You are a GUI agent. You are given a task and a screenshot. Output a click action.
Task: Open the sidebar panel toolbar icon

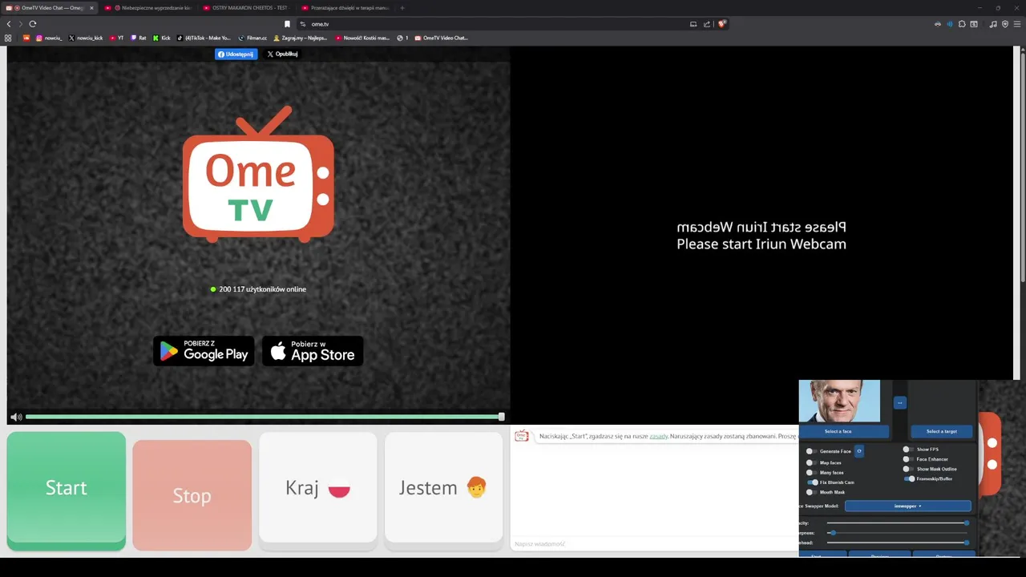point(974,24)
